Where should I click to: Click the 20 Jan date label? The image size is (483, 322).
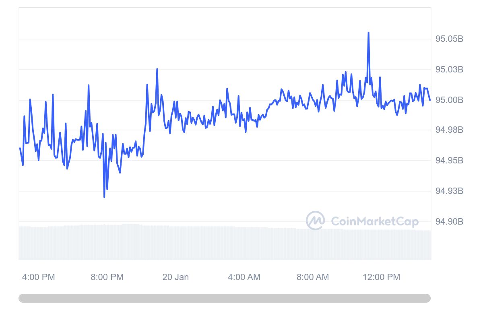click(175, 277)
